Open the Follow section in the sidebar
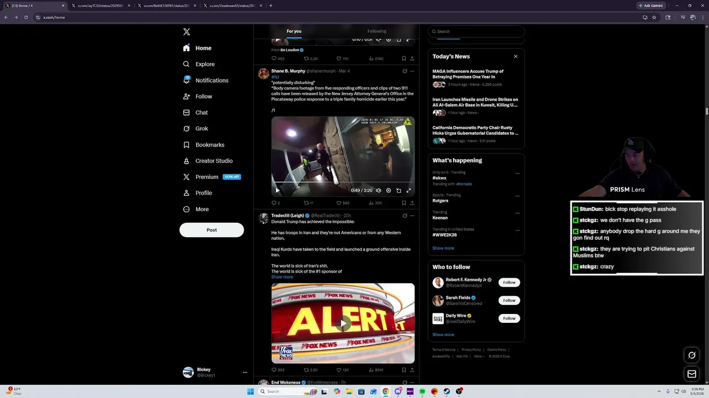The width and height of the screenshot is (709, 398). [198, 96]
